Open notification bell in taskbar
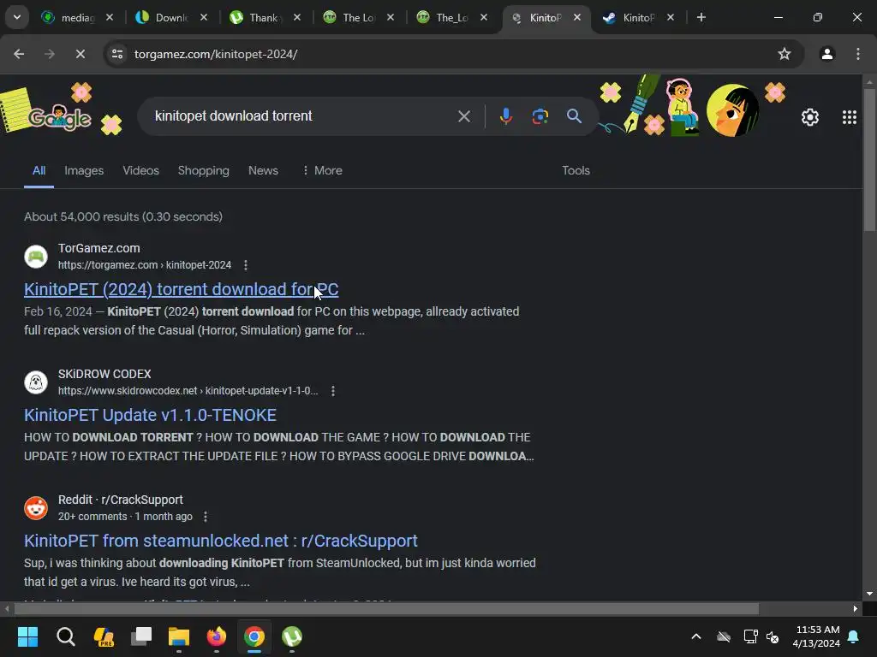The width and height of the screenshot is (877, 657). [x=854, y=636]
